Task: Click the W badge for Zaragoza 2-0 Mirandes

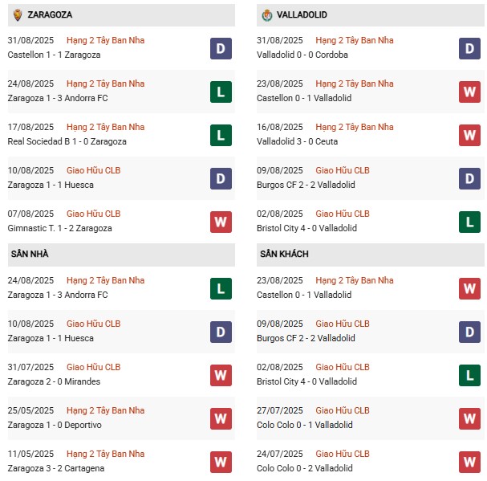Action: (221, 374)
